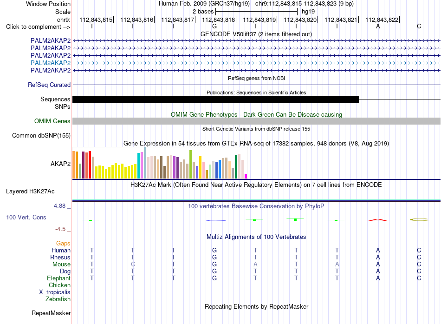Screen dimensions: 441x324
Task: Click the GENCODE V50lift37 track title
Action: coord(256,34)
